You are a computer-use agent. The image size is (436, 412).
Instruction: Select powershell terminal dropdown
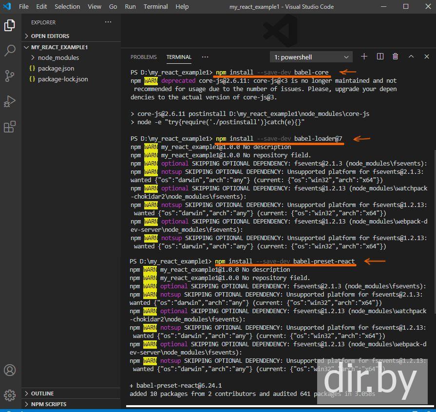pyautogui.click(x=311, y=57)
